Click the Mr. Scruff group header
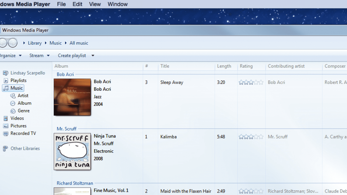The width and height of the screenshot is (347, 195). [x=67, y=129]
